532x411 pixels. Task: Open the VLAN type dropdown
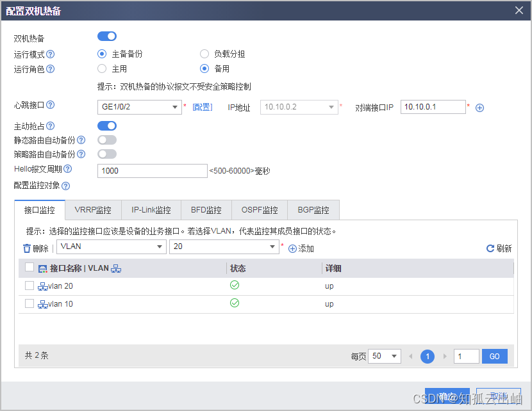112,246
